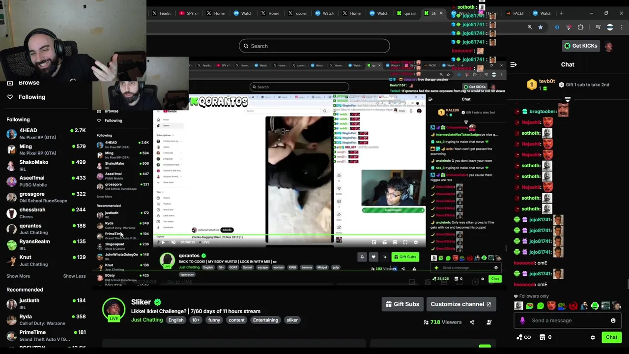Open Aseel1mai channel in Following list
This screenshot has width=629, height=354.
(46, 181)
